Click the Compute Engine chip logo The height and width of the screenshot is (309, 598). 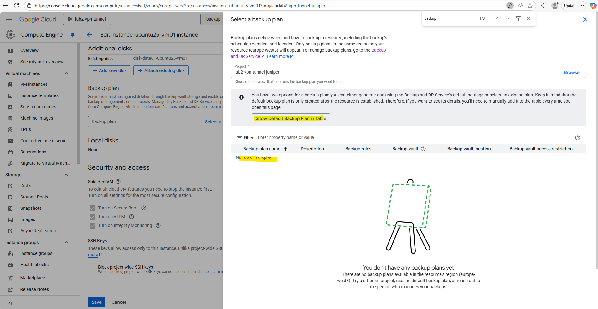(x=10, y=35)
